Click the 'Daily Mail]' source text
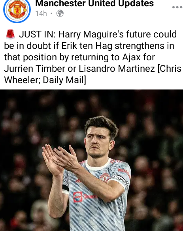Image resolution: width=183 pixels, height=231 pixels. pos(64,80)
